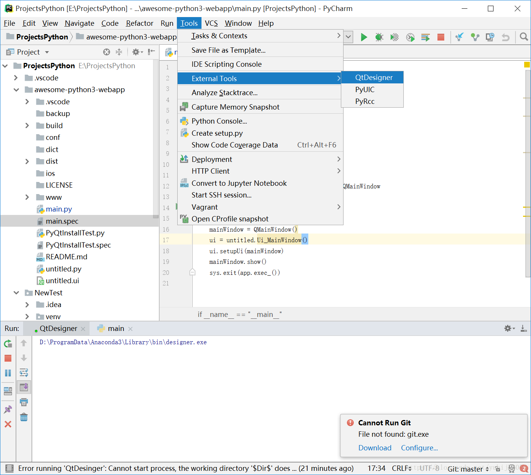The height and width of the screenshot is (475, 531).
Task: Click Configure... link in Git notification
Action: coord(419,448)
